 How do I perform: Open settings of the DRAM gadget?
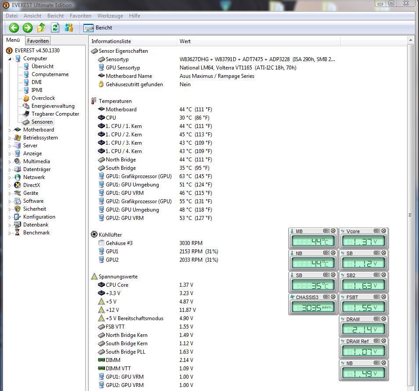tap(377, 319)
